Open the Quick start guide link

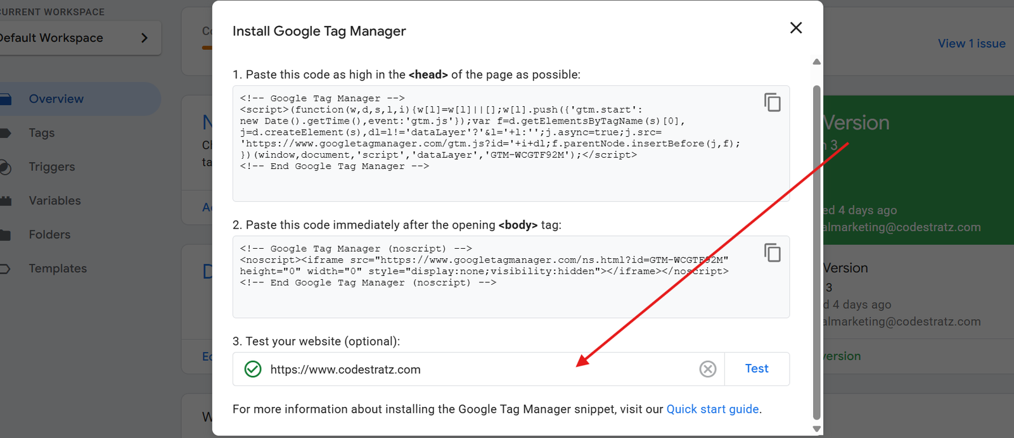click(712, 409)
